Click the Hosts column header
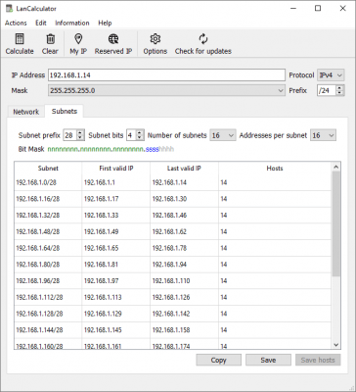The height and width of the screenshot is (392, 356). coord(275,169)
